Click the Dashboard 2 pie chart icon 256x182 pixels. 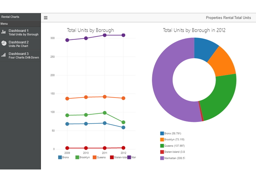tap(4, 43)
